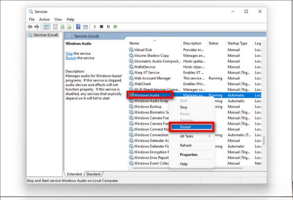The width and height of the screenshot is (293, 200).
Task: Open the Help menu in the menu bar
Action: (70, 19)
